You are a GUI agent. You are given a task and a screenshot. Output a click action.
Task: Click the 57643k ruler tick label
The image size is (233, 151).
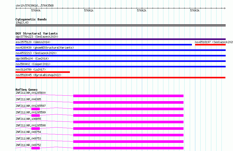coord(195,10)
